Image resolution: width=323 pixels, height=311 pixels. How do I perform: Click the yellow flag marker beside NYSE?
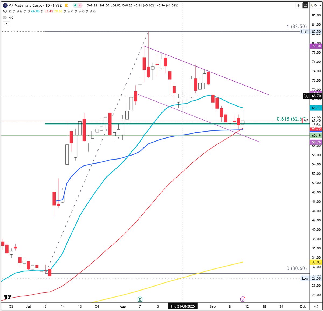66,5
